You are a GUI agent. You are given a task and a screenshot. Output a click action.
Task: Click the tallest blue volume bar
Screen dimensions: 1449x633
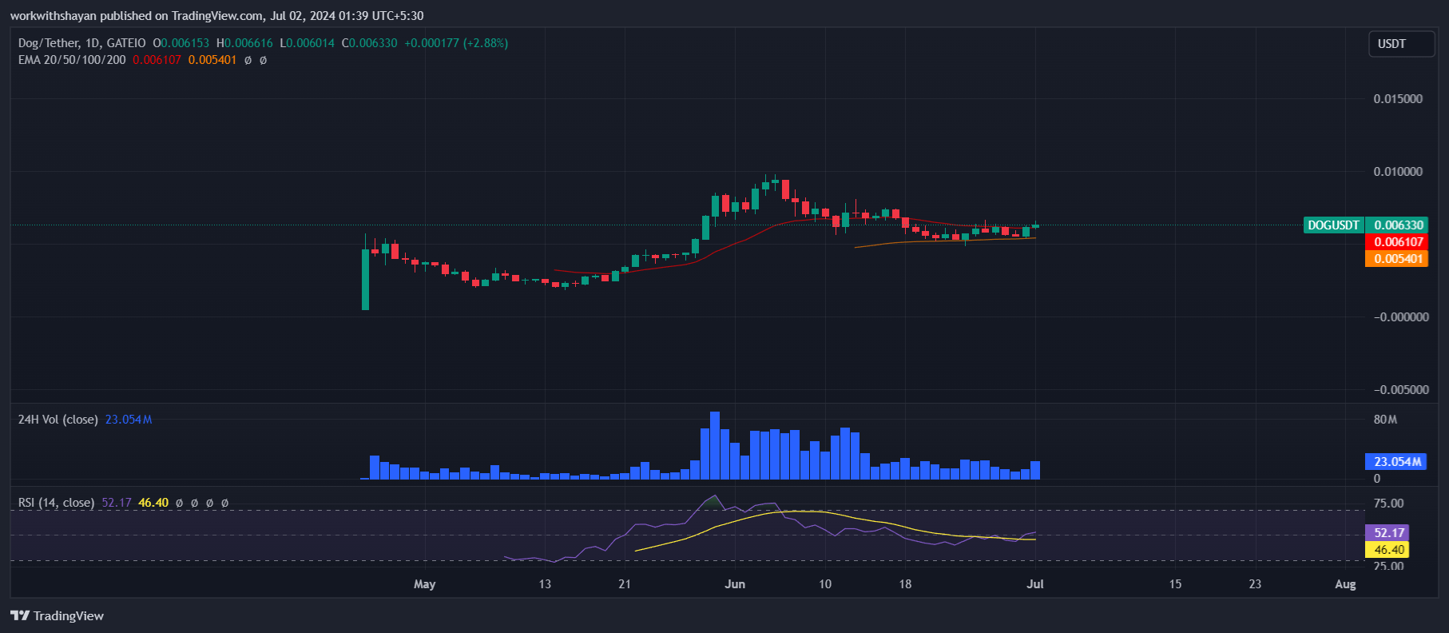pyautogui.click(x=715, y=445)
